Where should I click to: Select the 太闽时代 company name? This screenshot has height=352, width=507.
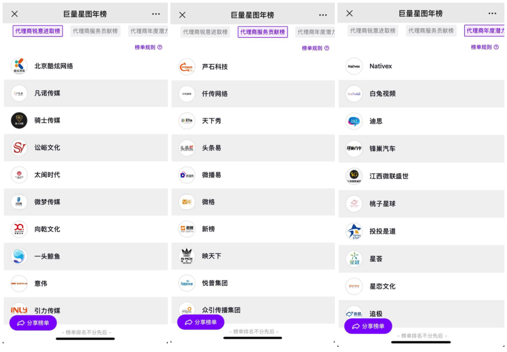point(47,175)
